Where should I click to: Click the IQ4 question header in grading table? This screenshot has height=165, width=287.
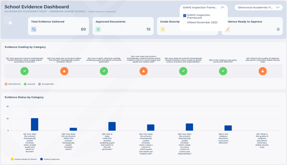coord(143,59)
